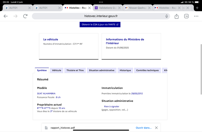This screenshot has width=202, height=132.
Task: Open the Situation administrative tab
Action: click(x=102, y=70)
